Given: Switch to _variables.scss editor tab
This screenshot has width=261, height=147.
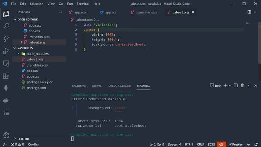Looking at the screenshot, I should click(x=144, y=12).
